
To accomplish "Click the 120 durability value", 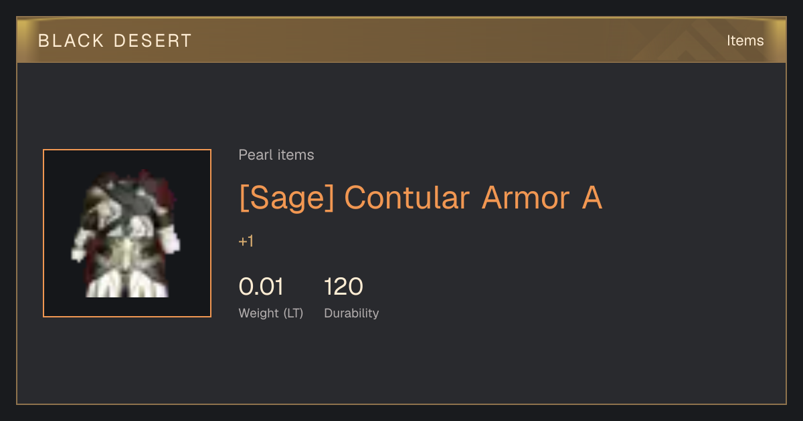I will tap(343, 287).
